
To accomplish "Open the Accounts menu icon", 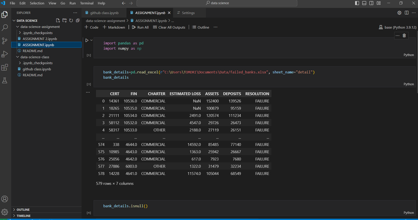I will [x=5, y=199].
